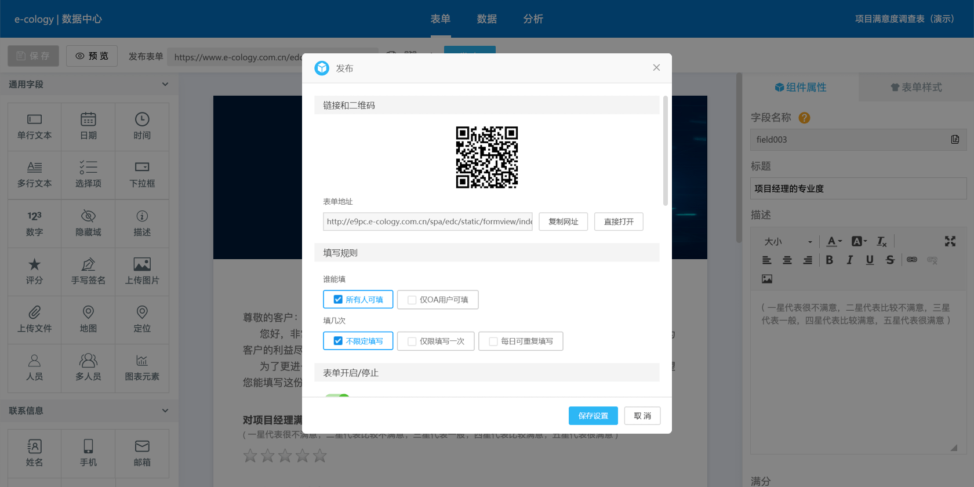
Task: Check the 每日可重复填写 option
Action: click(521, 341)
